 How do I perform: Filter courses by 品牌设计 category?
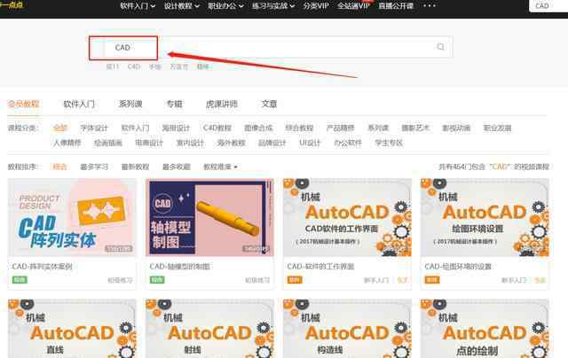[x=272, y=143]
